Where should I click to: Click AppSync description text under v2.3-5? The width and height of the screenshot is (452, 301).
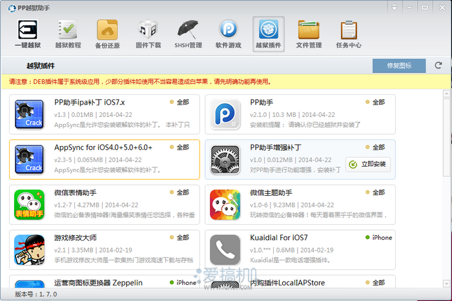click(x=108, y=170)
